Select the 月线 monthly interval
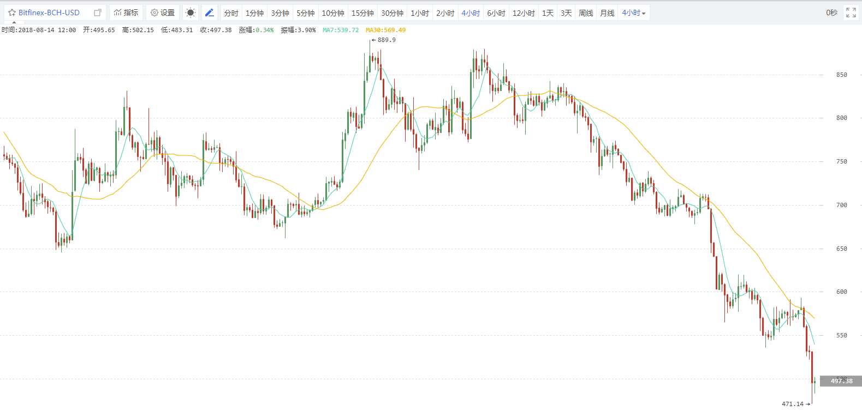The height and width of the screenshot is (411, 862). [x=607, y=13]
